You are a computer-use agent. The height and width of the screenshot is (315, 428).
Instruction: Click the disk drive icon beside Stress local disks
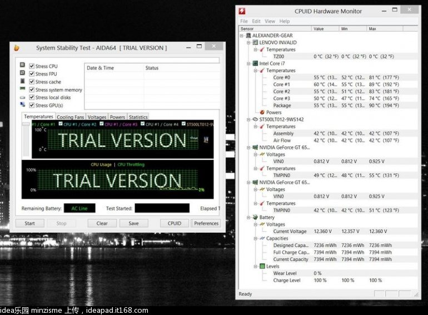pyautogui.click(x=22, y=97)
